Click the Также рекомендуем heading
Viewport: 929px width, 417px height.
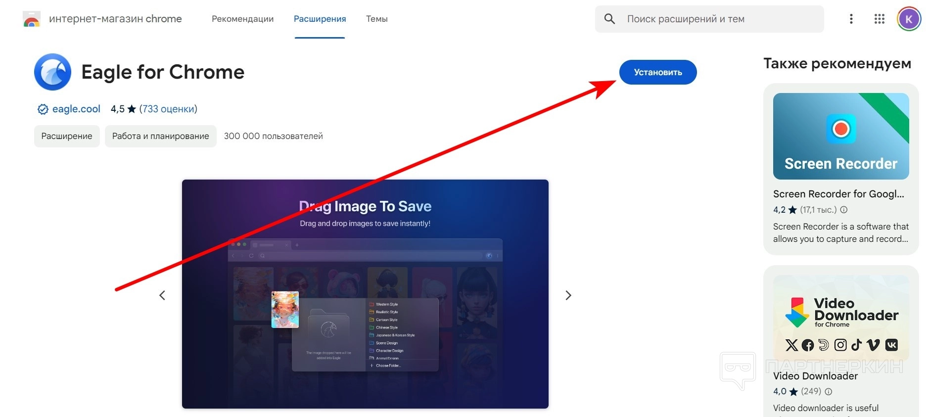[x=837, y=63]
